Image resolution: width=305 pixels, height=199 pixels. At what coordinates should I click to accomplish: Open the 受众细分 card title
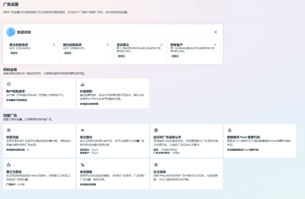pos(86,137)
